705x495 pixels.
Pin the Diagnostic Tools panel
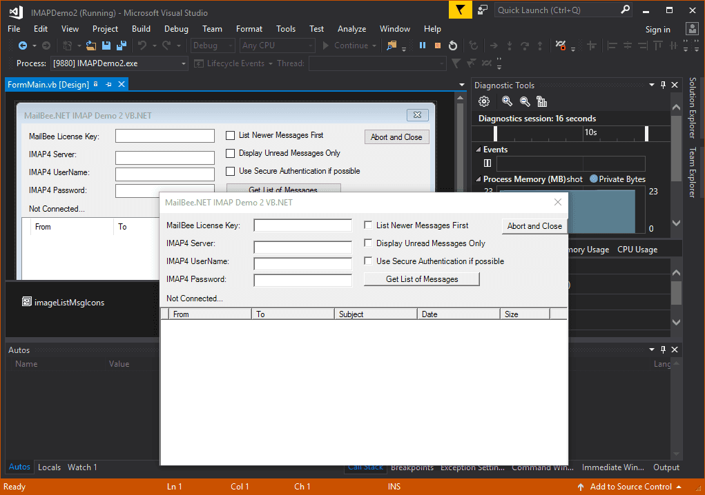click(x=663, y=85)
